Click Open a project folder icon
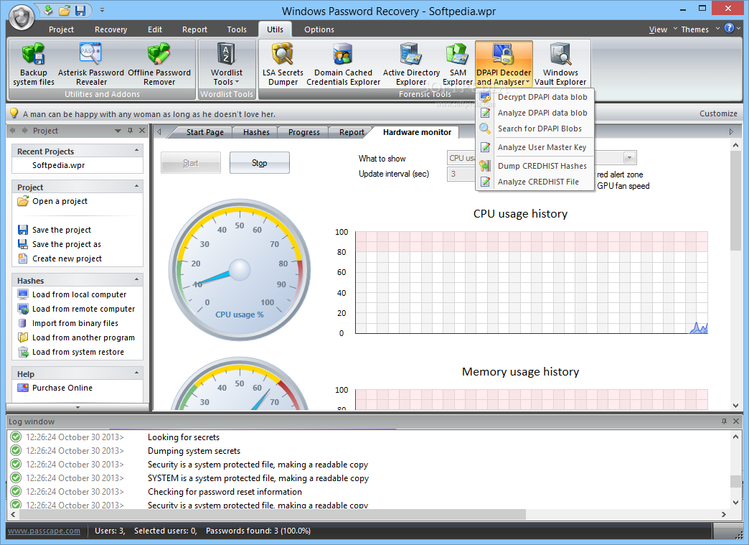 [x=22, y=201]
